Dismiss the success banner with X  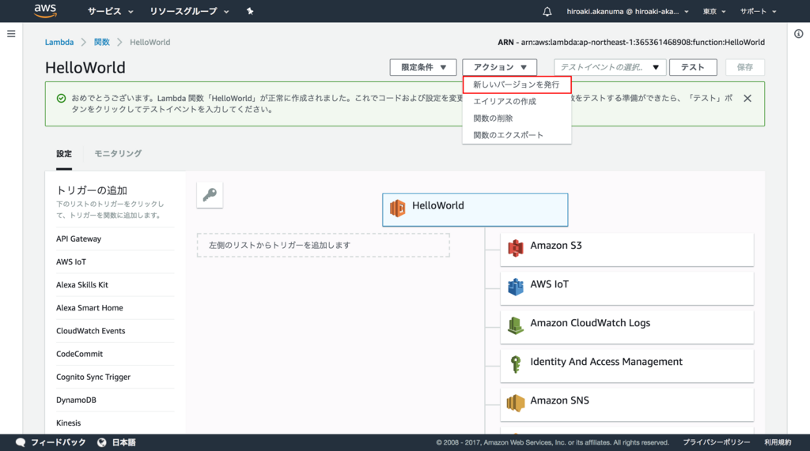click(748, 98)
